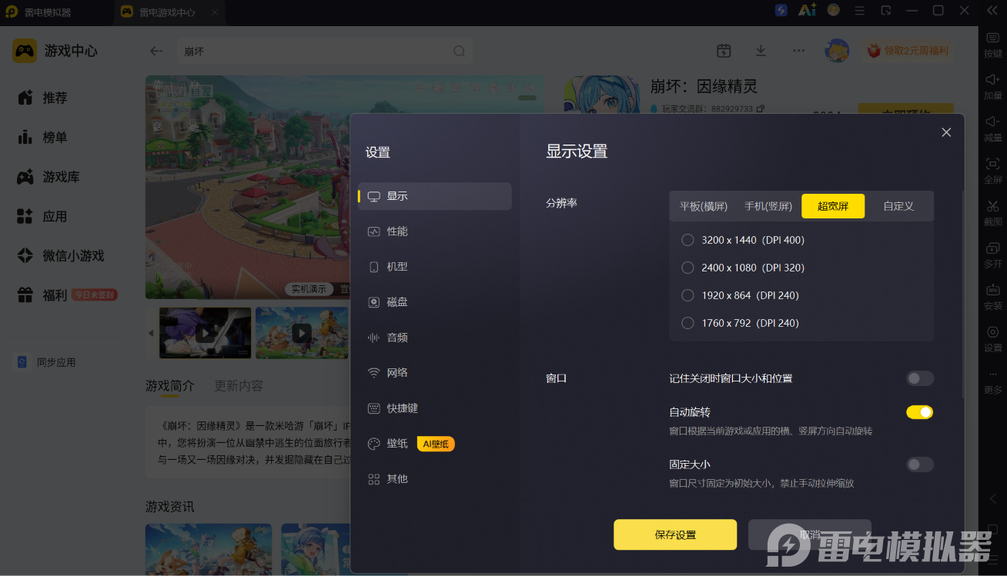This screenshot has height=576, width=1007.
Task: Open 音频 settings category
Action: (435, 338)
